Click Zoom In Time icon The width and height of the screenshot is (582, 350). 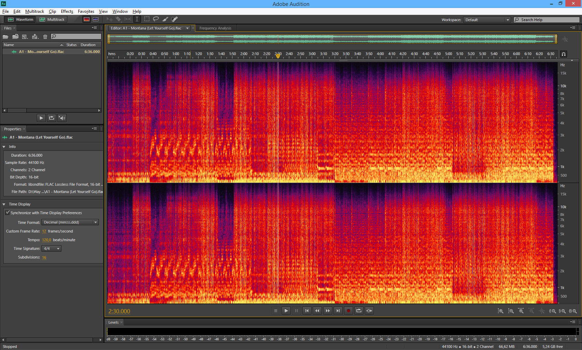[521, 311]
